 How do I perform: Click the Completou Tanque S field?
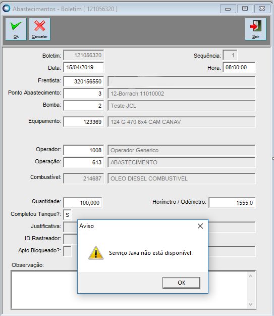click(x=67, y=215)
